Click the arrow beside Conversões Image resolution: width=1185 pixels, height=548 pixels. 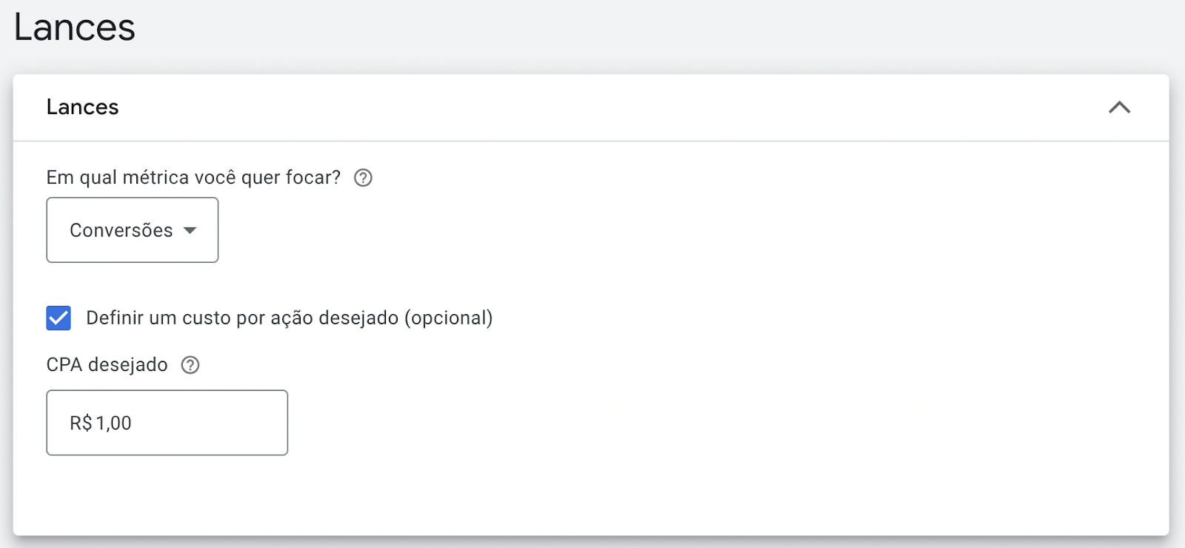pos(190,230)
